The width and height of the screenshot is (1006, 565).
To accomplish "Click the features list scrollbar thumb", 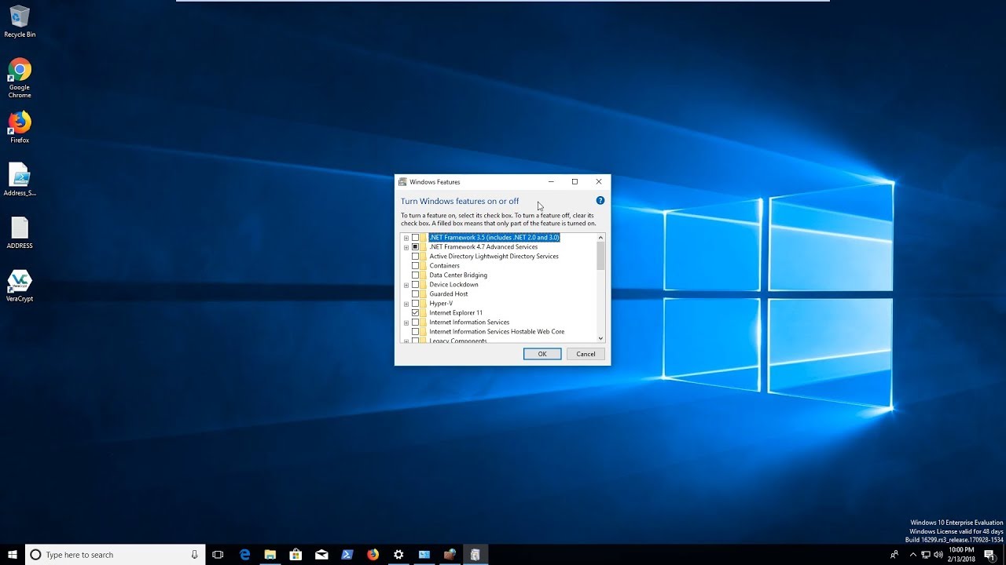I will coord(601,256).
